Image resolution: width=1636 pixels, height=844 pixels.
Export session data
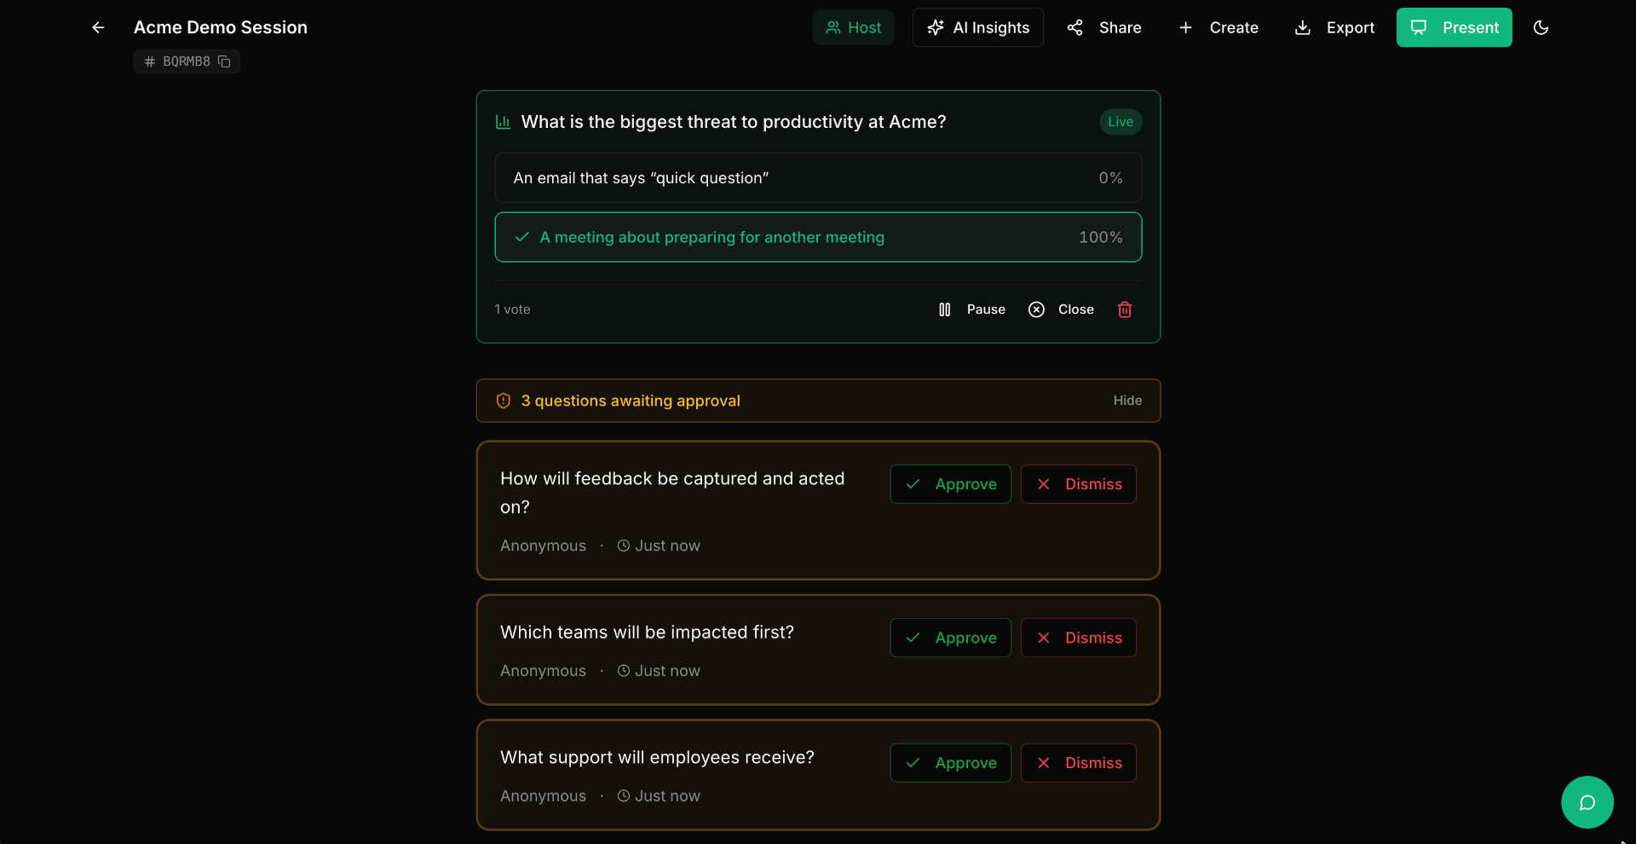pyautogui.click(x=1334, y=27)
